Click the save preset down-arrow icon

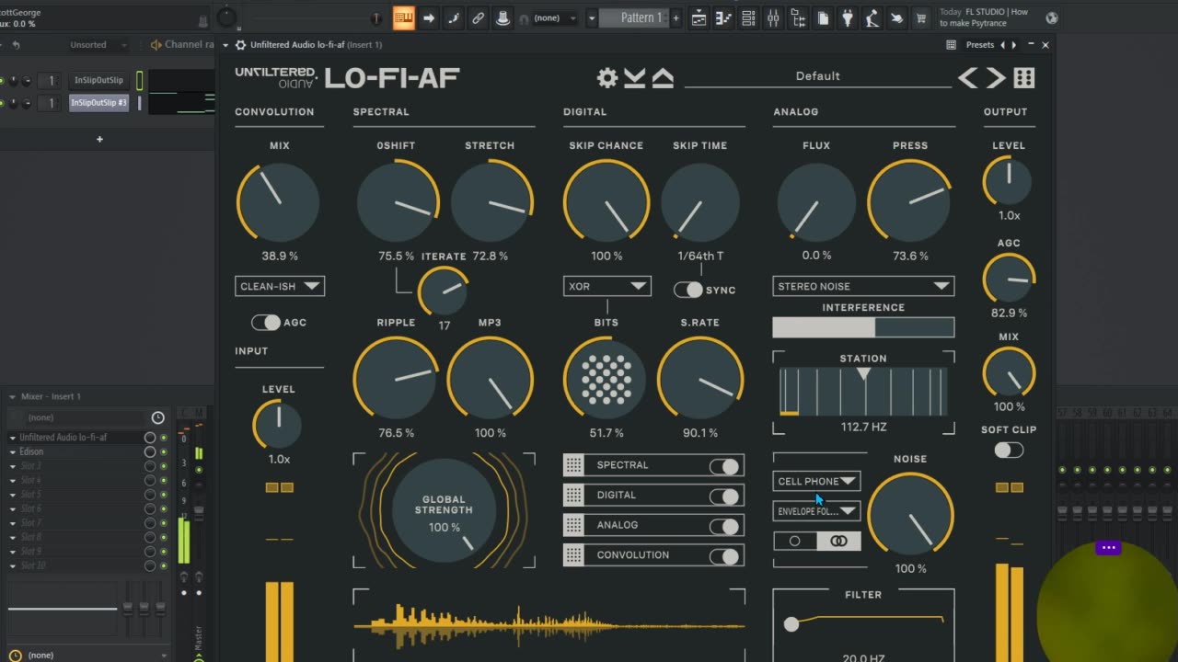635,78
